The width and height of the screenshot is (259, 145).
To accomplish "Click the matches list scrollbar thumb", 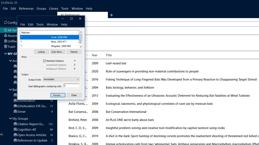I will click(x=81, y=37).
